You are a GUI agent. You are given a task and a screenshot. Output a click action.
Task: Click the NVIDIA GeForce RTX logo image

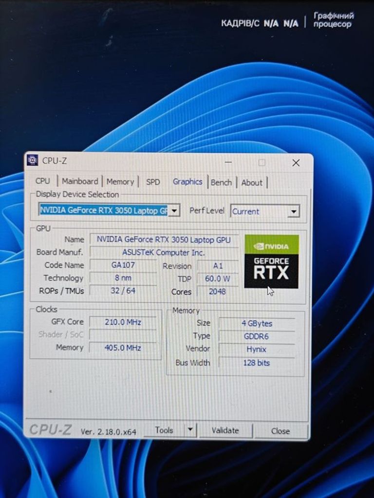272,261
